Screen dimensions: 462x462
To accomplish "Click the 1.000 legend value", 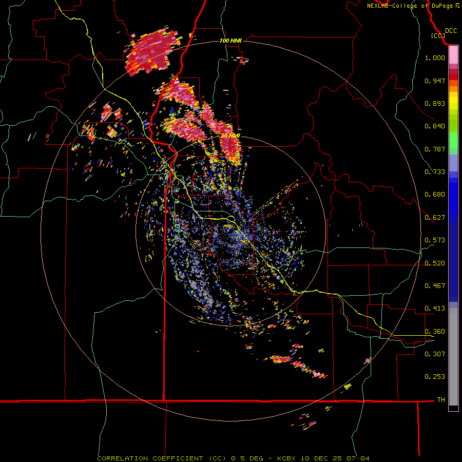I will [x=435, y=57].
